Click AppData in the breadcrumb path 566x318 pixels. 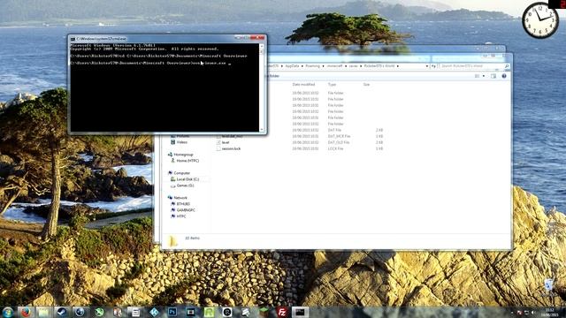pyautogui.click(x=292, y=66)
